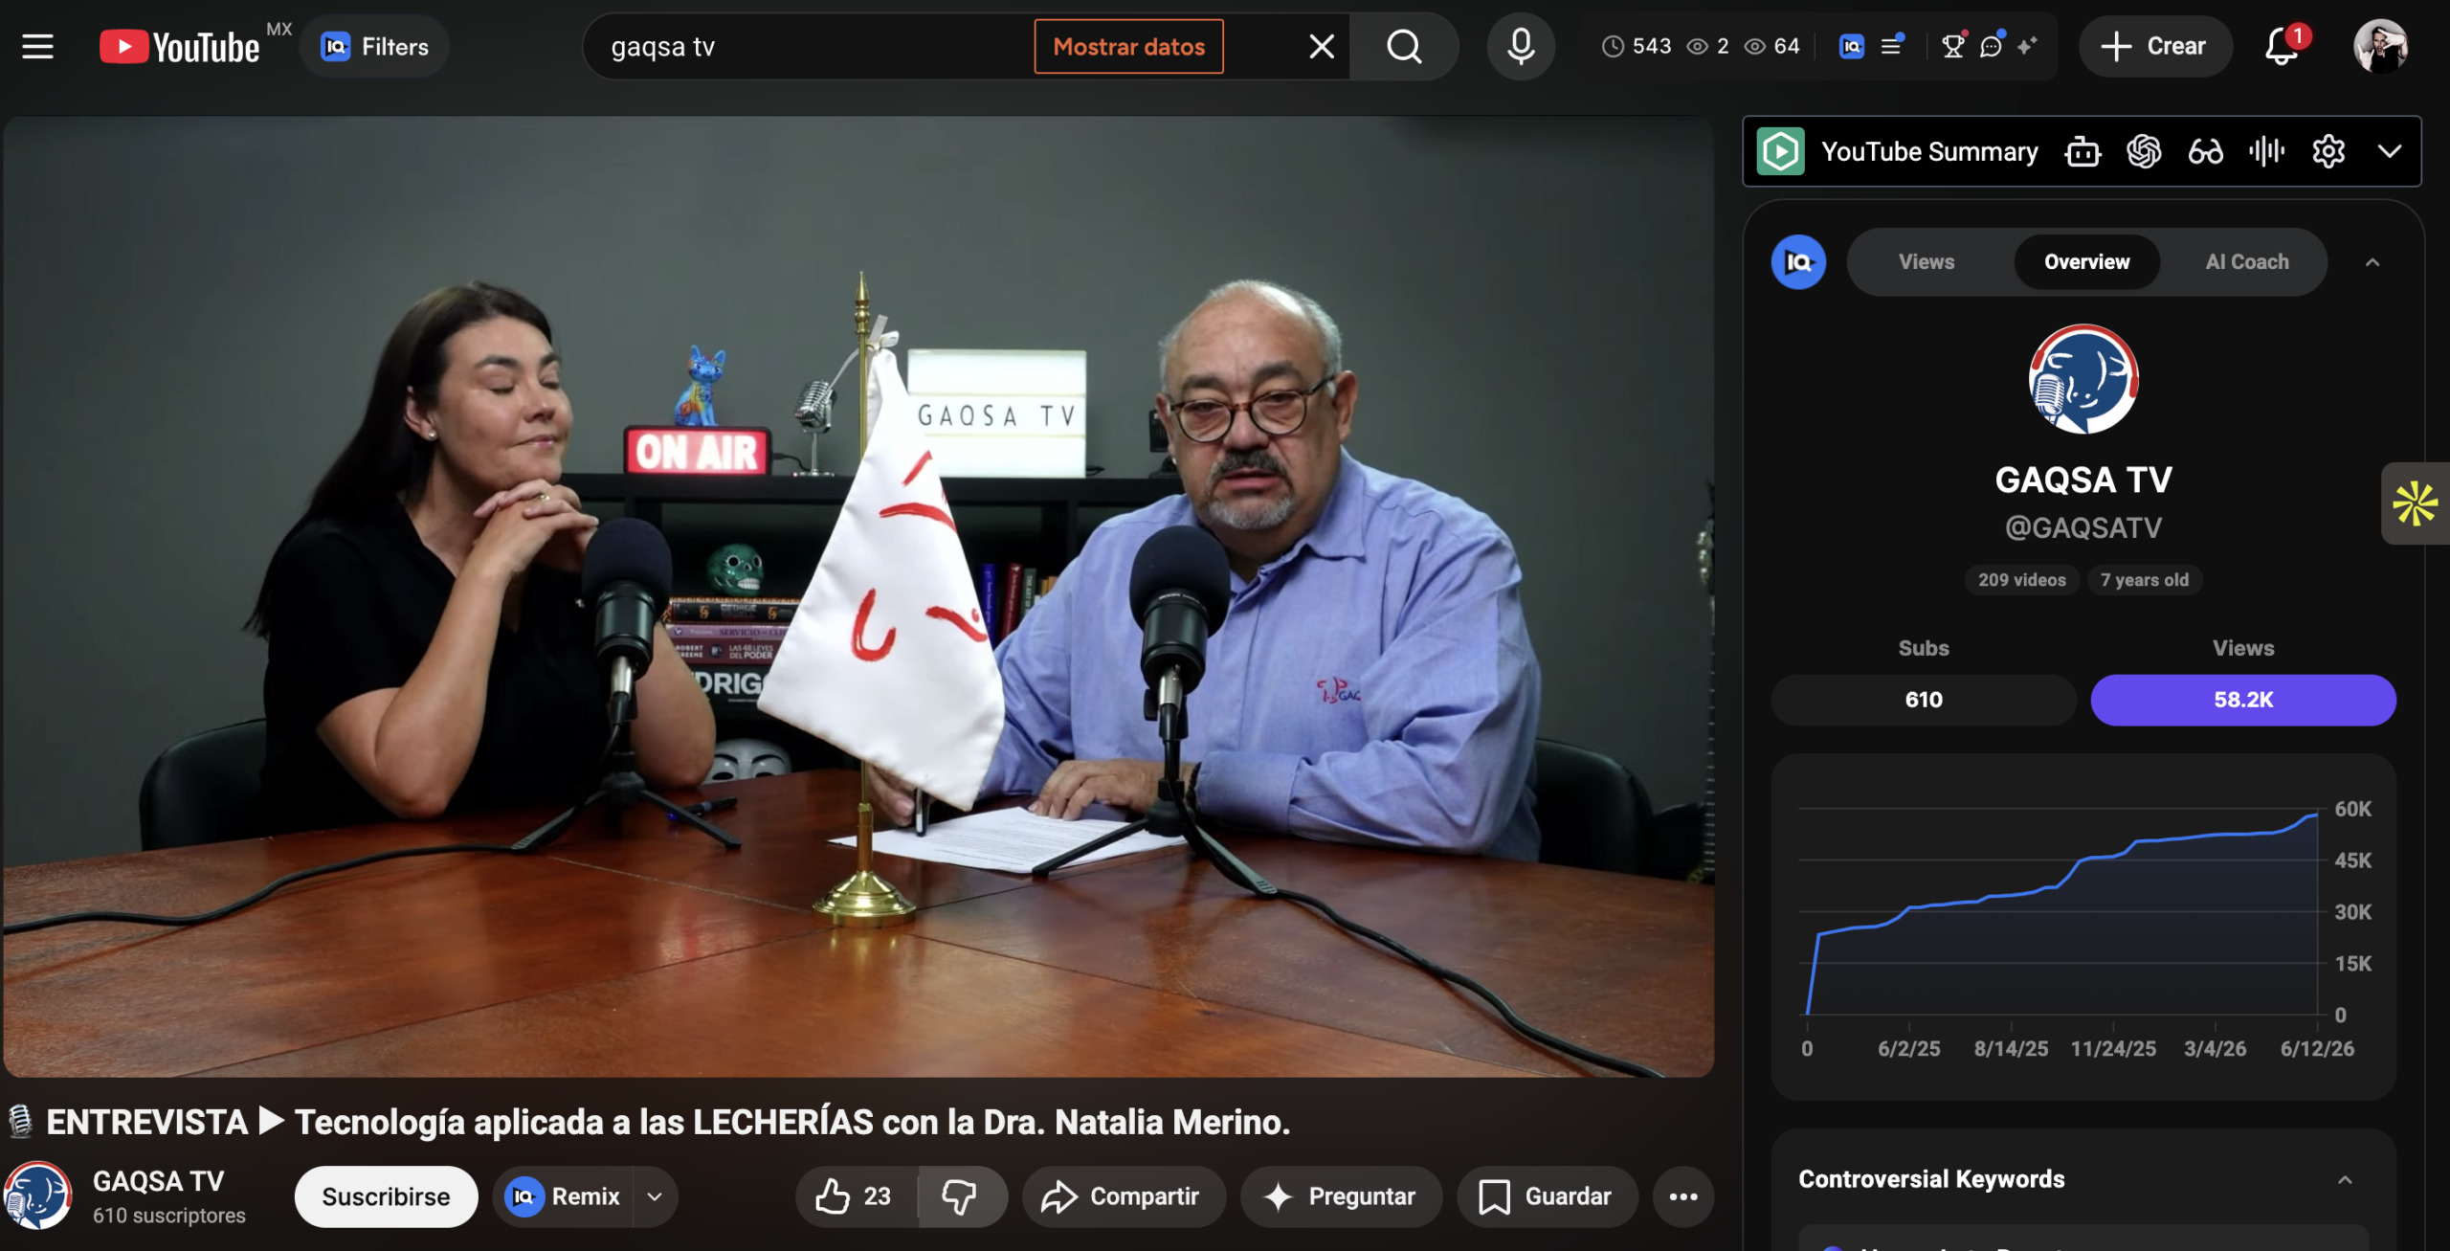Open the YouTube hamburger guide menu

coord(37,46)
